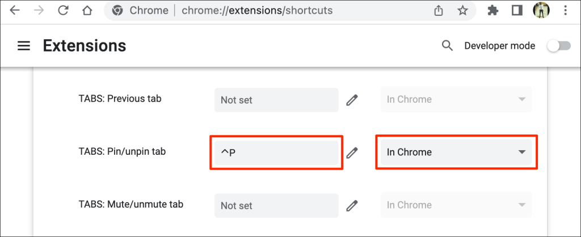Screen dimensions: 581x237
Task: Enable the Developer mode switch
Action: coord(558,46)
